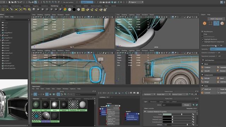Image resolution: width=226 pixels, height=127 pixels.
Task: Switch to the Materials tab in Hypershade browser
Action: [x=36, y=99]
